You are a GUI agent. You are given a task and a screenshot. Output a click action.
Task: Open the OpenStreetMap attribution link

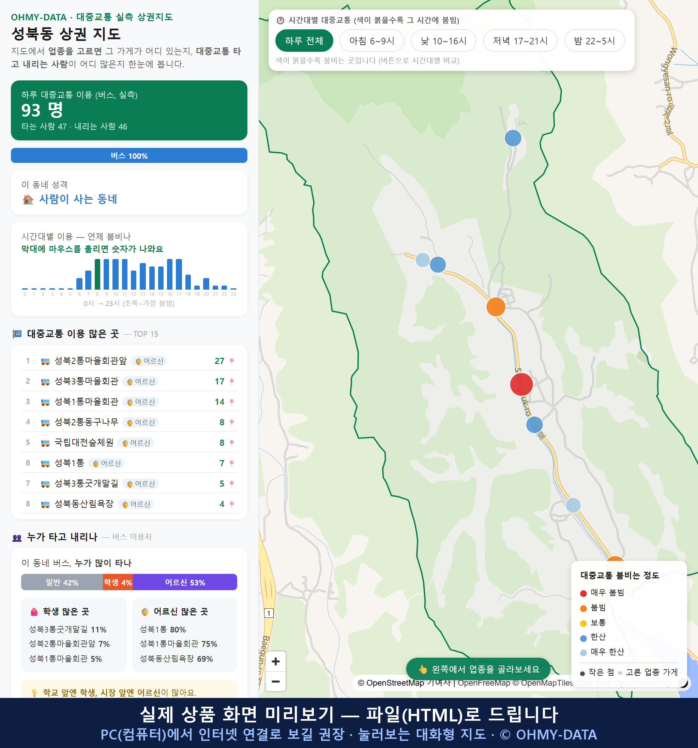pyautogui.click(x=405, y=683)
